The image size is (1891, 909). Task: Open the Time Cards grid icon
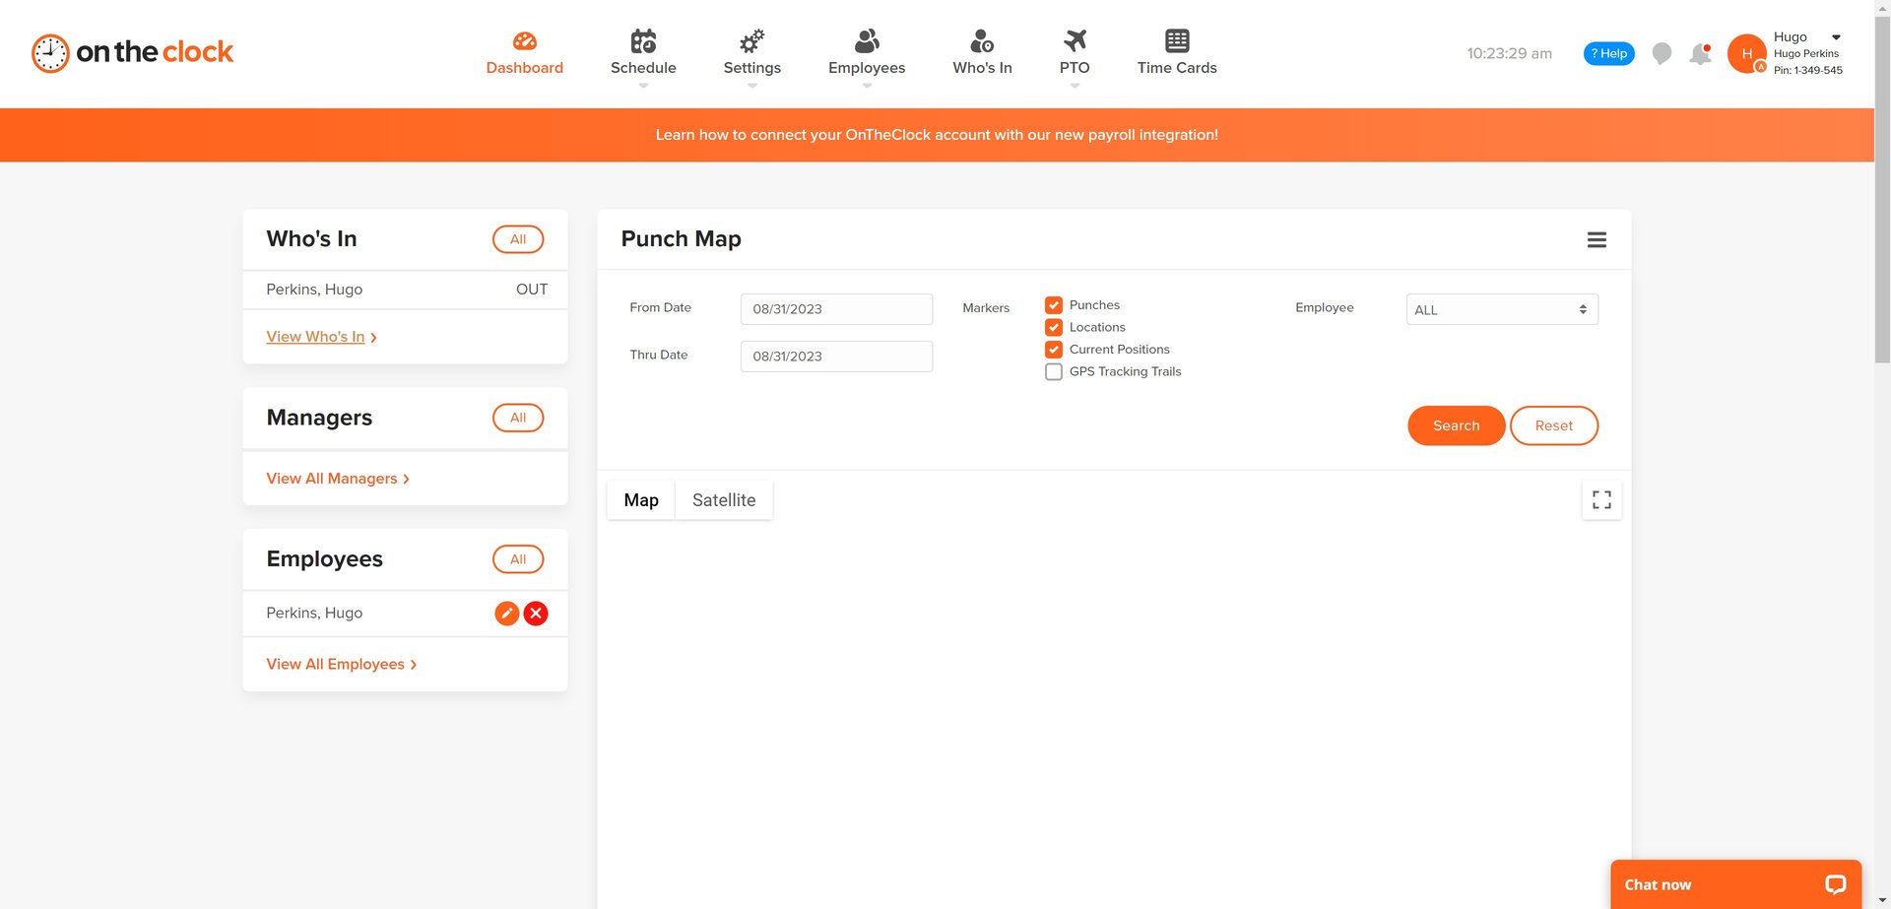[1177, 40]
